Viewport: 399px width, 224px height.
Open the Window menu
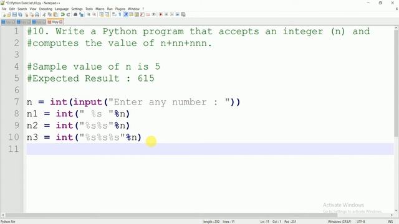point(133,9)
